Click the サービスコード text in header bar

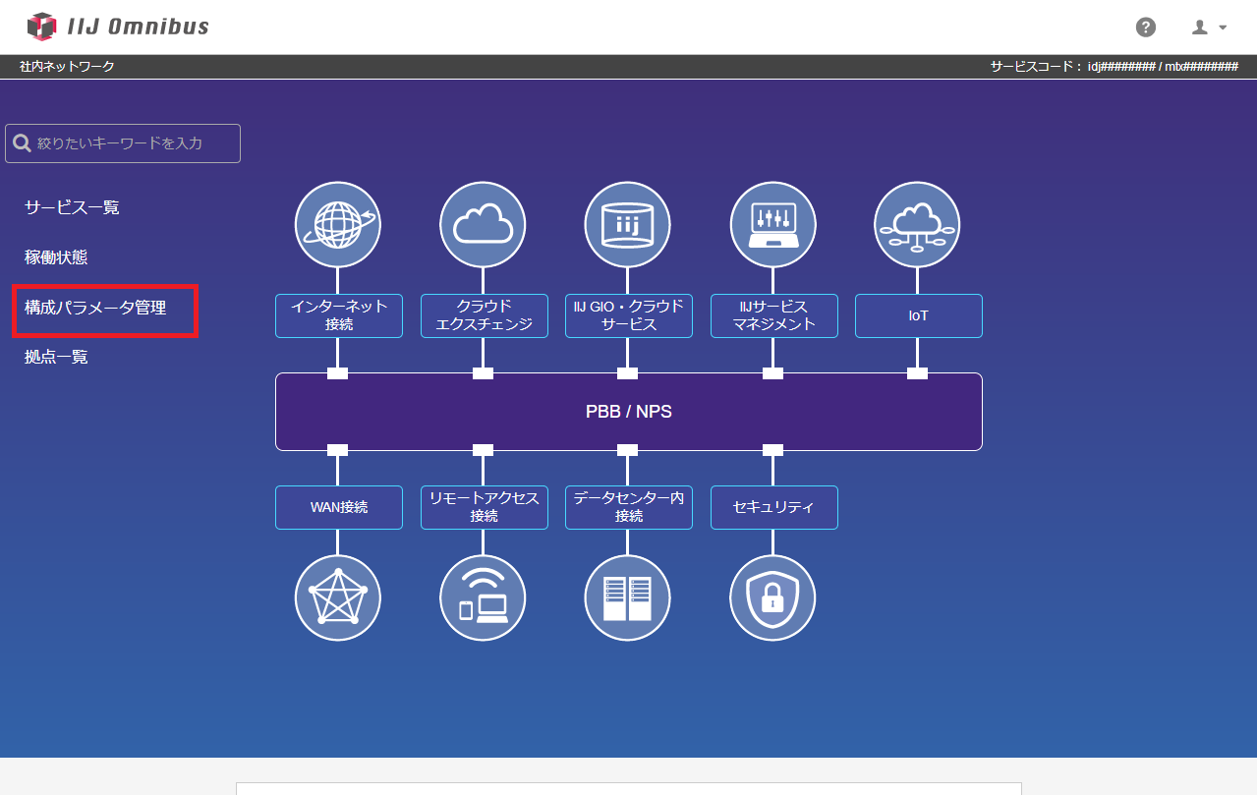click(1114, 67)
